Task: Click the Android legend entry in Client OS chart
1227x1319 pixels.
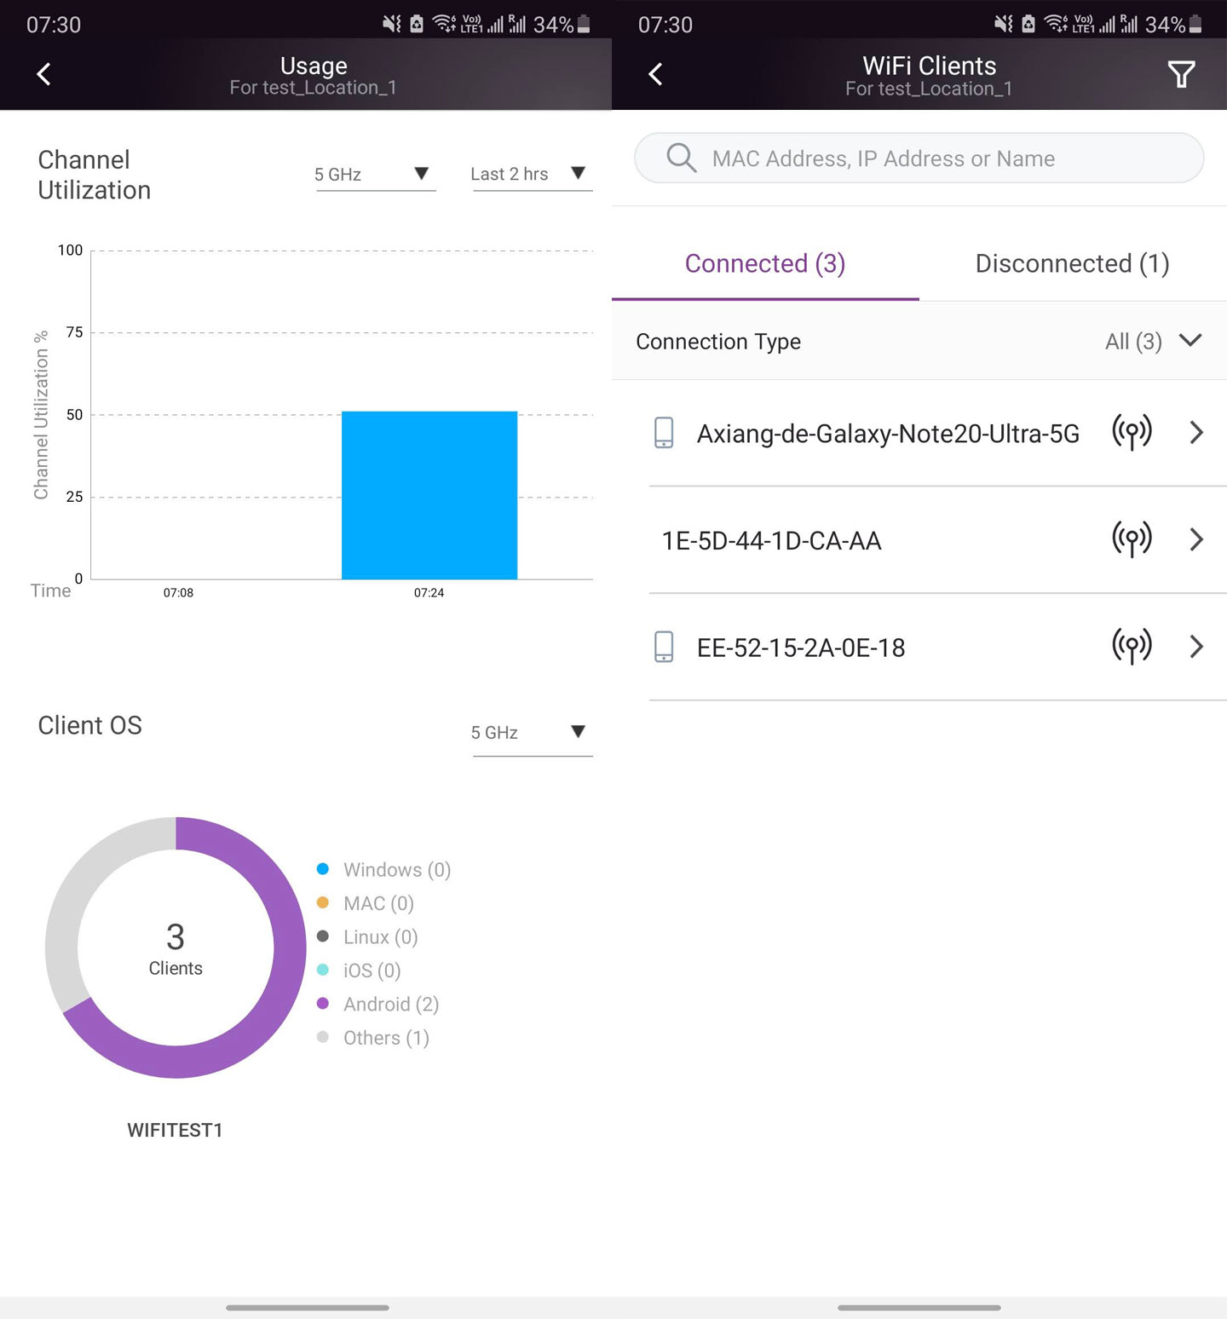Action: tap(390, 1004)
